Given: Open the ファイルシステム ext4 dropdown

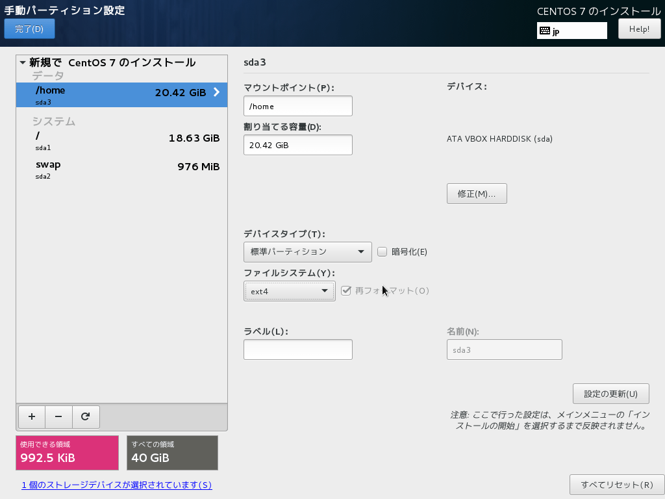Looking at the screenshot, I should 289,291.
